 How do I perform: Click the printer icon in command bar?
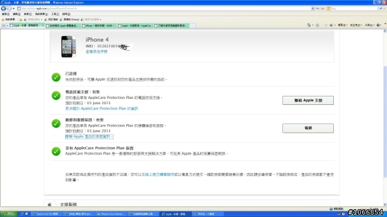coord(331,25)
